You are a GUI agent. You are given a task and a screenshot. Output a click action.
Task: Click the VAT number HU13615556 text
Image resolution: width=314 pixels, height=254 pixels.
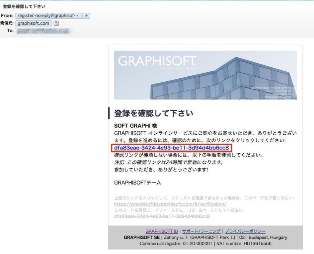pyautogui.click(x=244, y=244)
